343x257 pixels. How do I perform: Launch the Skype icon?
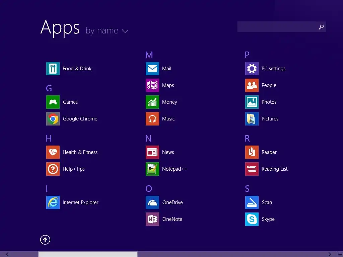coord(252,219)
